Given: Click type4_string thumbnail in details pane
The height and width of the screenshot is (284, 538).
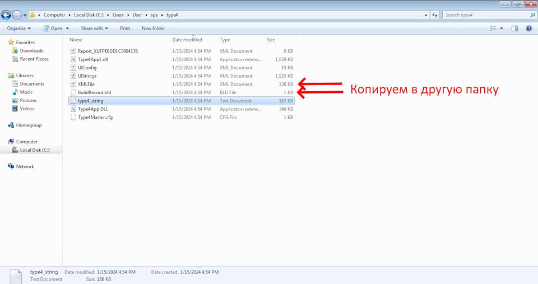Looking at the screenshot, I should pyautogui.click(x=16, y=277).
